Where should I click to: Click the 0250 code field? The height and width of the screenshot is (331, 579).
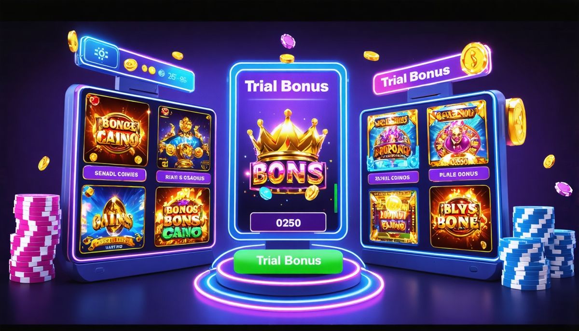point(288,223)
